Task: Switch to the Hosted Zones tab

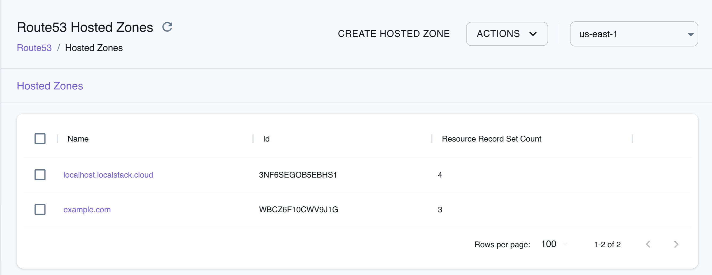Action: tap(50, 86)
